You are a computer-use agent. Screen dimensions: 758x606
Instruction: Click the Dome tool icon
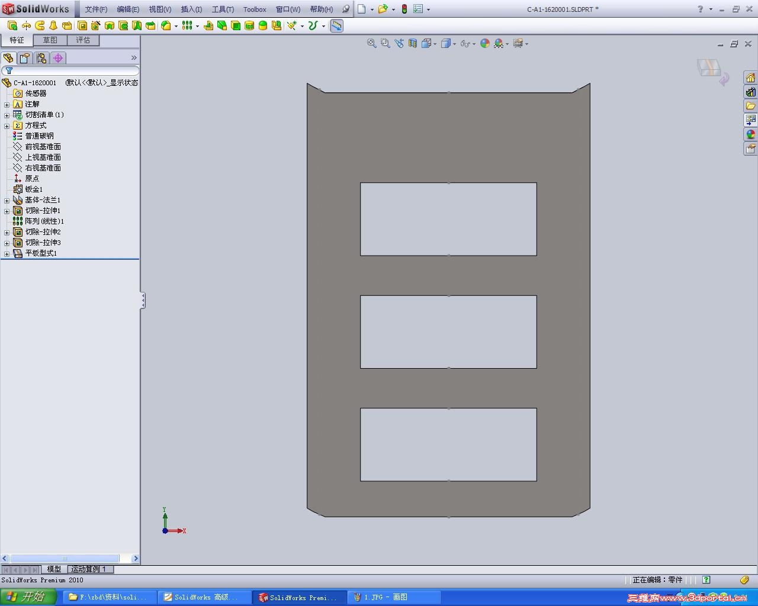(x=263, y=25)
